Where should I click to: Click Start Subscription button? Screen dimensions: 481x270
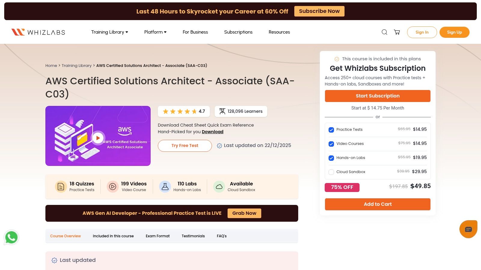(378, 96)
